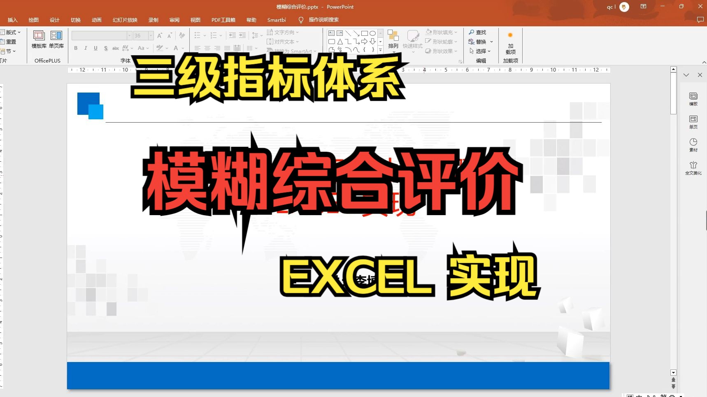Click the next slide arrow below the scrollbar
Viewport: 707px width, 397px height.
pos(673,386)
